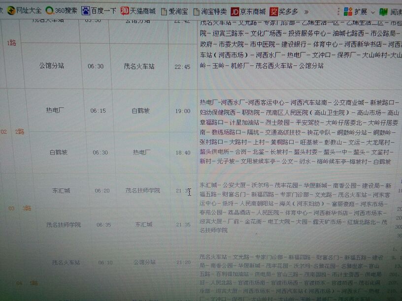Viewport: 402px width, 301px height.
Task: Open the 淘宝特卖 bookmark
Action: pos(210,11)
